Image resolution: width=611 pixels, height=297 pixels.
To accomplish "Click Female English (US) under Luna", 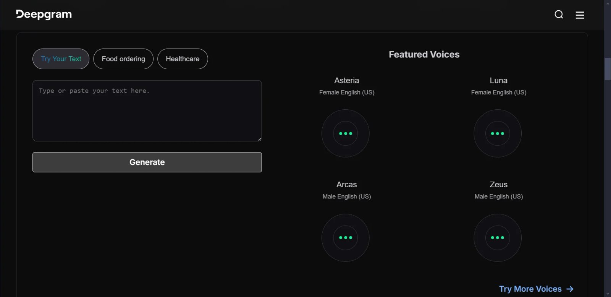I will point(499,93).
